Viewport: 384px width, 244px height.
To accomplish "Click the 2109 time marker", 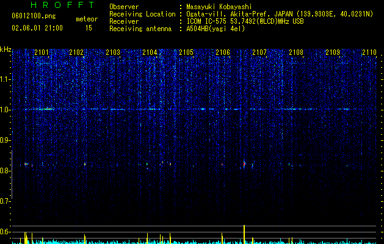I will coord(333,52).
